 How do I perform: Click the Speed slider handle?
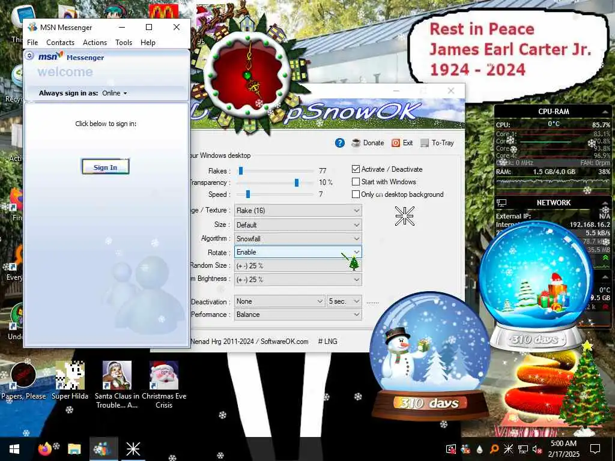(248, 194)
